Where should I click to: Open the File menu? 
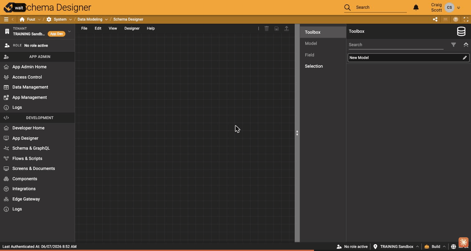pos(84,28)
